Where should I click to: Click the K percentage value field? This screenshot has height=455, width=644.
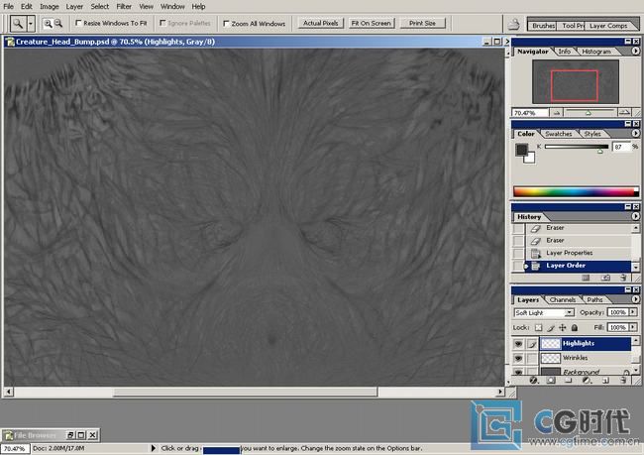(620, 147)
